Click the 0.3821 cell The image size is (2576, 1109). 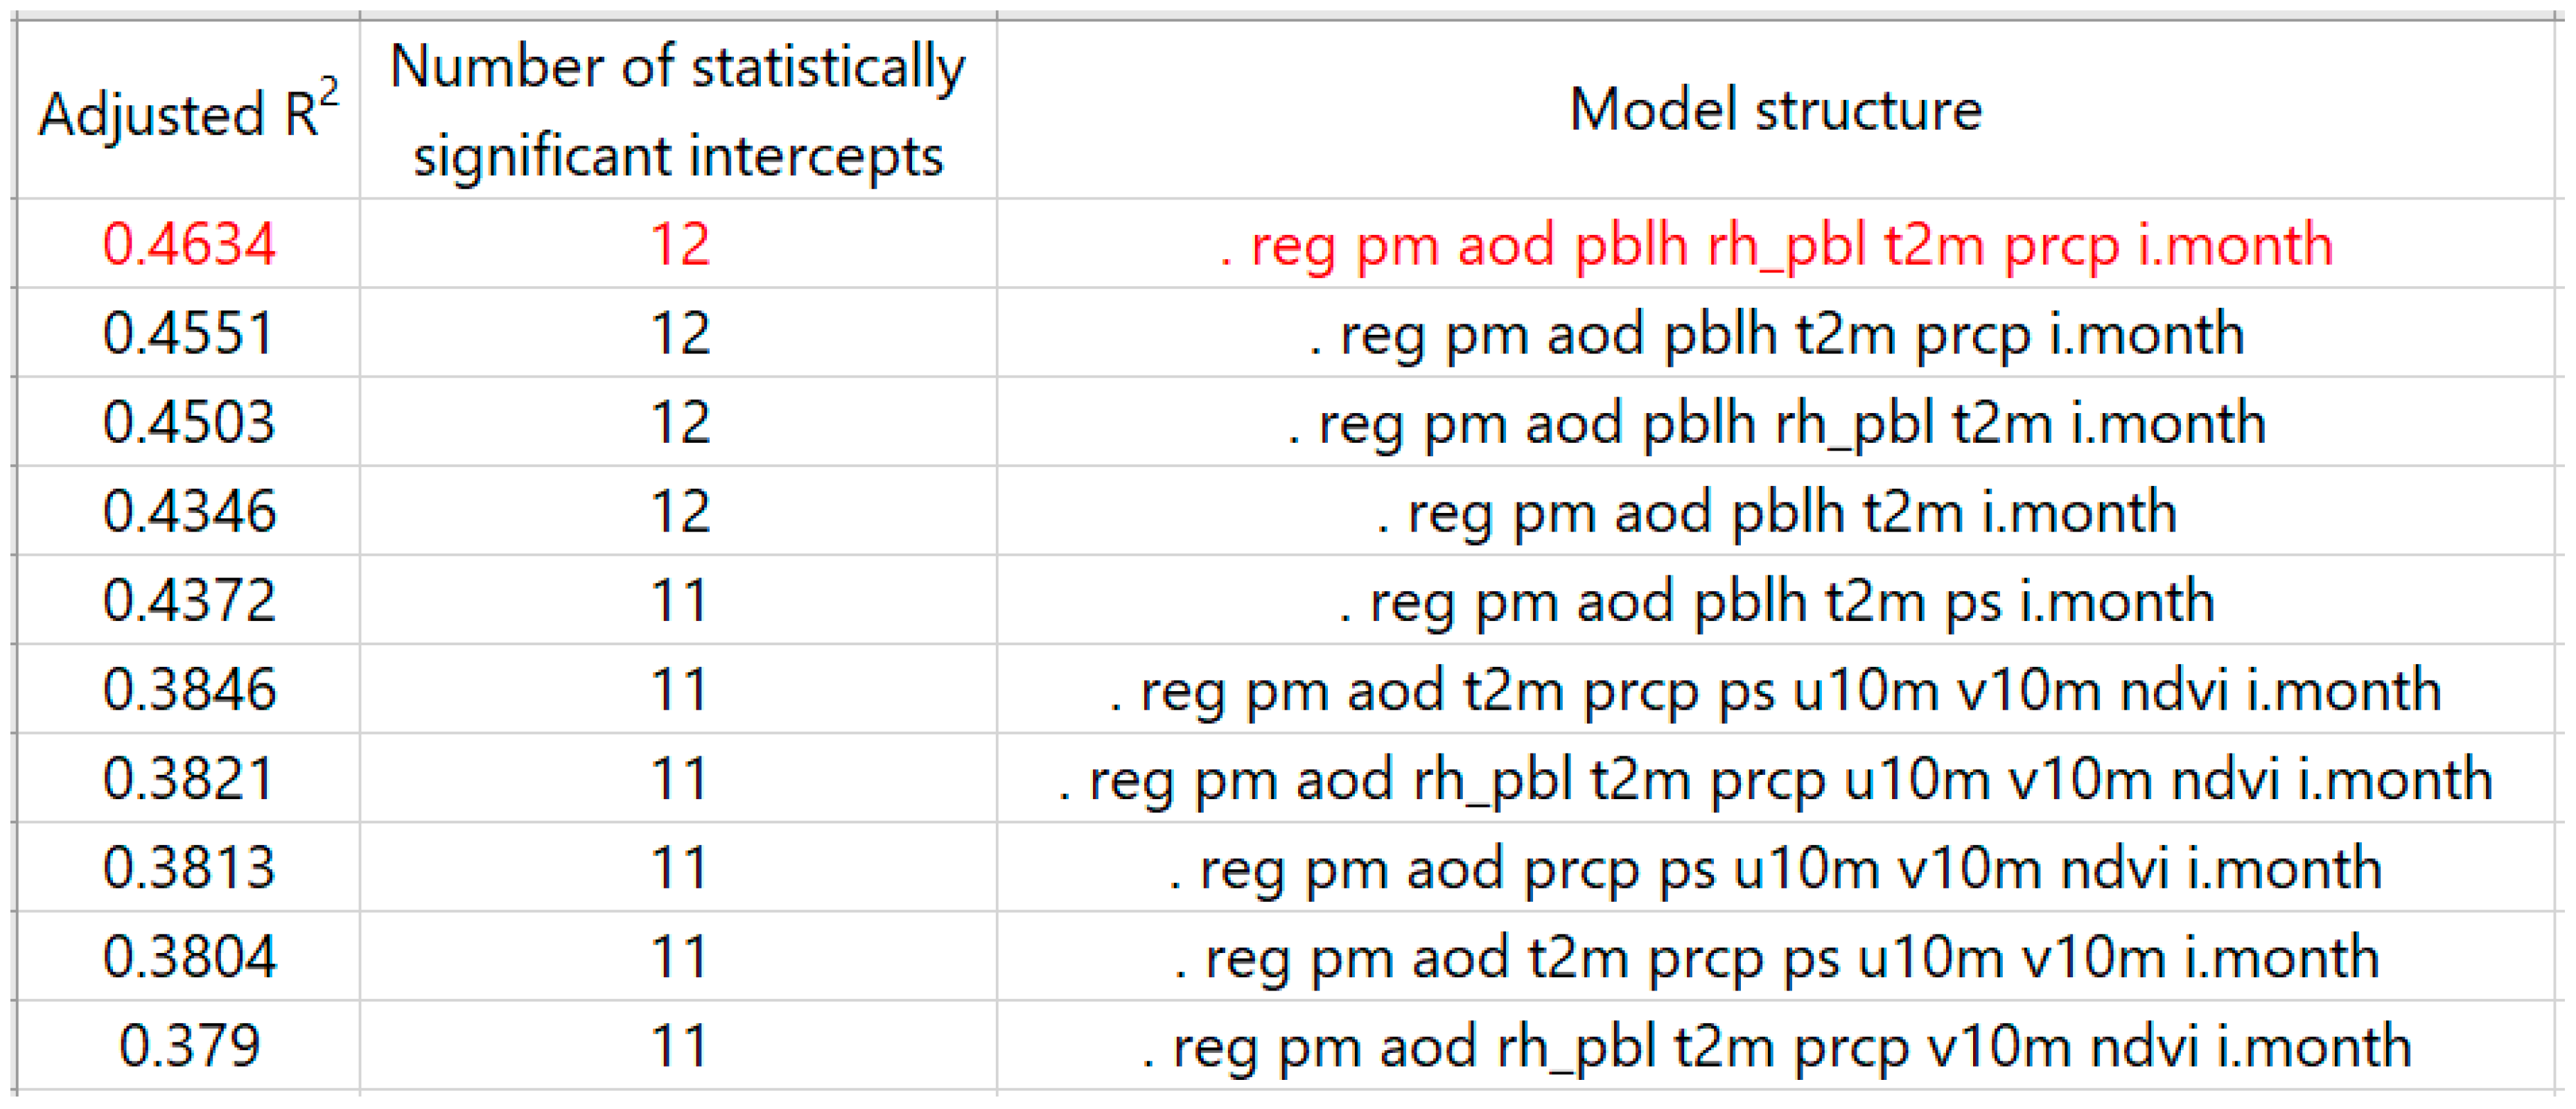coord(188,778)
